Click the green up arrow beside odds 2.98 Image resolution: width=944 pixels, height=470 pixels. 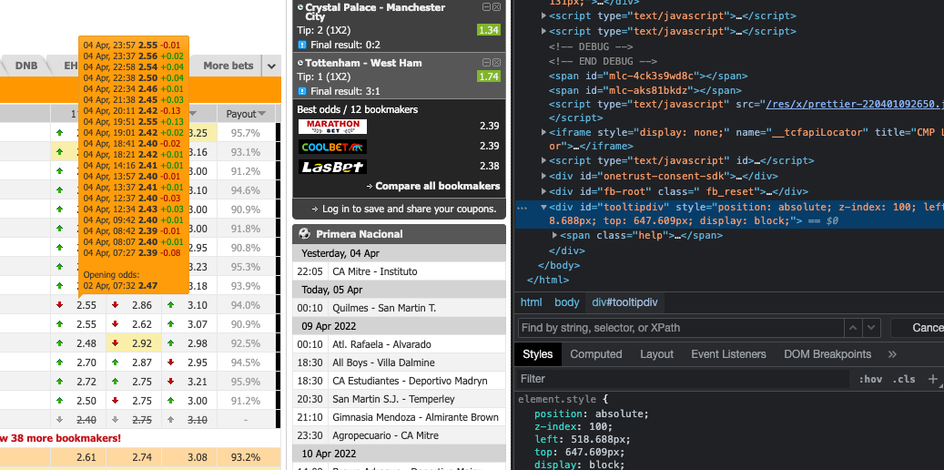coord(171,343)
